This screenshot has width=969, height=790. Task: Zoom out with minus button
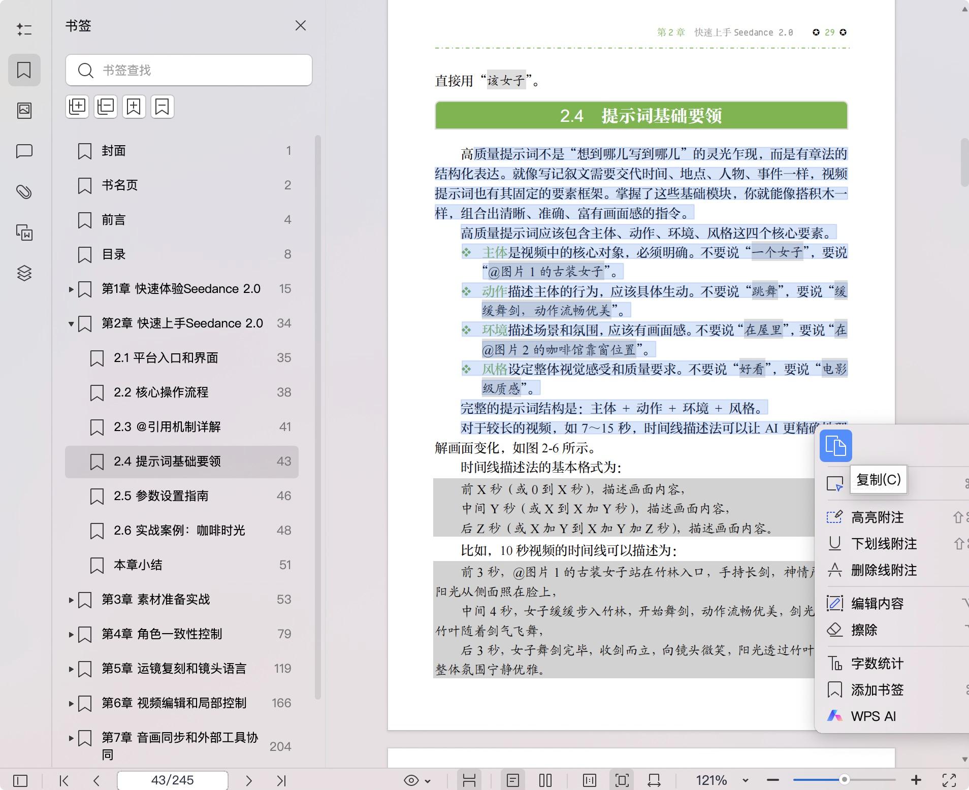tap(773, 780)
